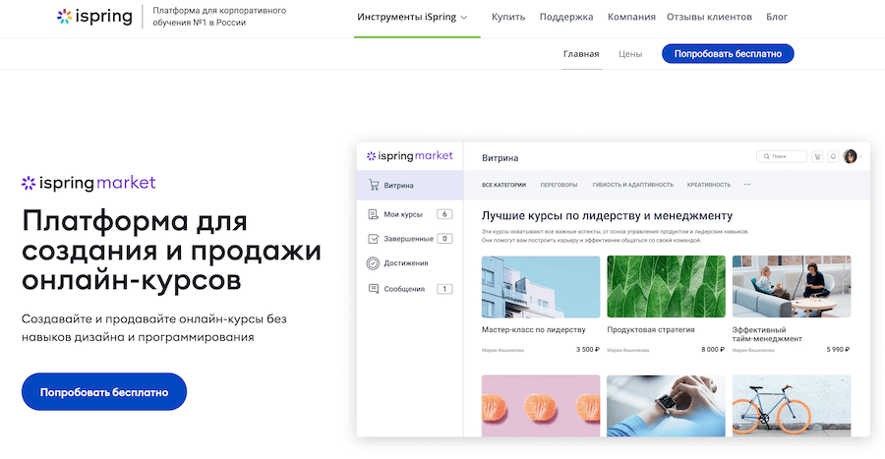Click the 8 000 ₽ price
Image resolution: width=885 pixels, height=459 pixels.
tap(713, 350)
